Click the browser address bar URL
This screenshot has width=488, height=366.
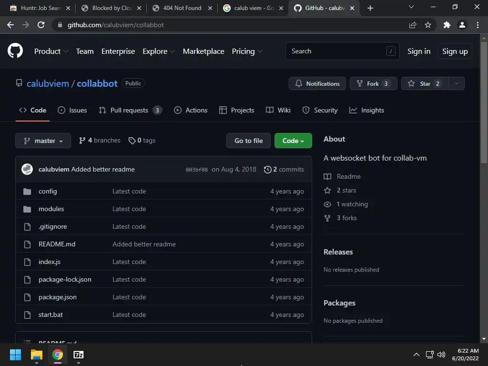tap(116, 25)
